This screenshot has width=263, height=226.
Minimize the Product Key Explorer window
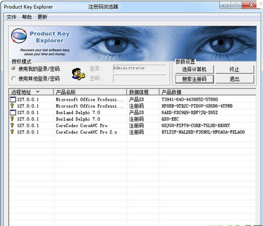[x=225, y=5]
